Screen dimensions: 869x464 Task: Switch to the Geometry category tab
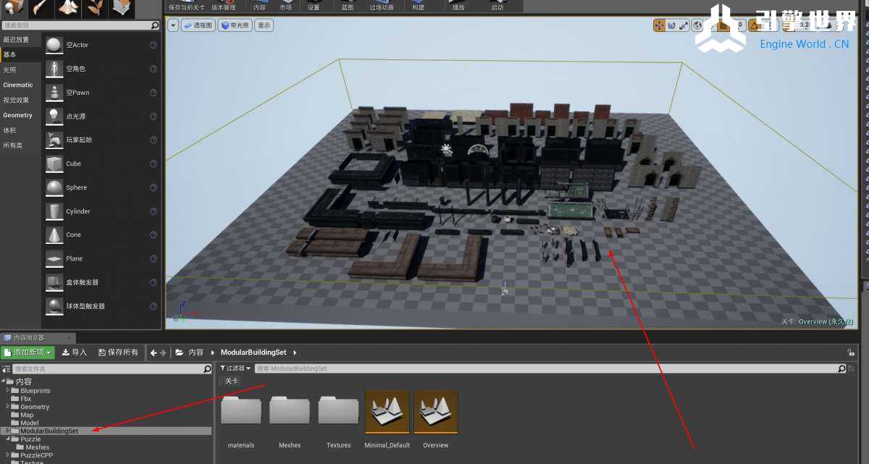click(x=18, y=115)
